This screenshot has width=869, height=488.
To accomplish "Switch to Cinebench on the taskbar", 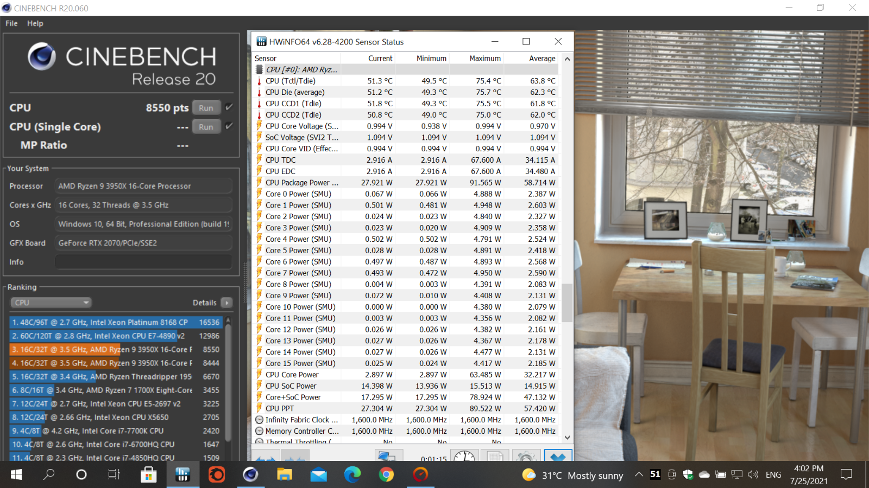I will click(x=250, y=474).
